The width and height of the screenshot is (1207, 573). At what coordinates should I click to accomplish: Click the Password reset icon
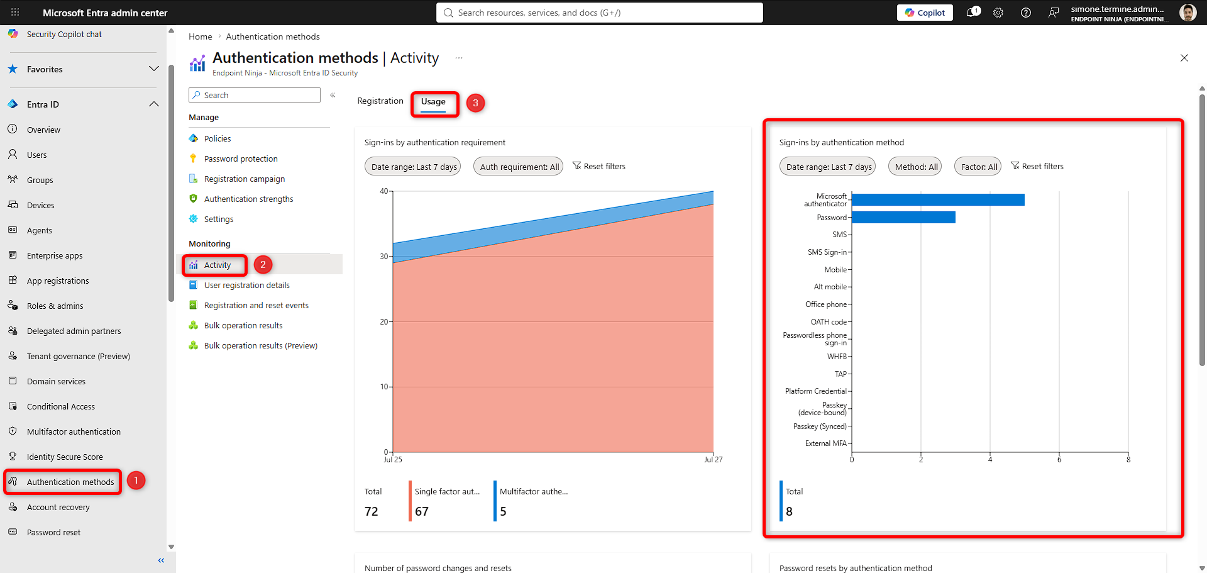tap(13, 531)
